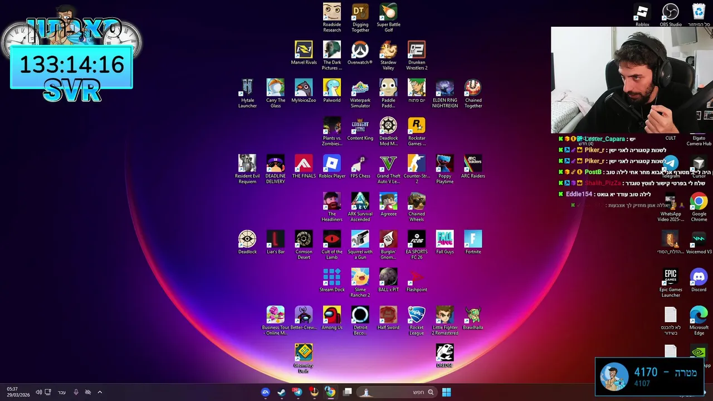Select the Carry The Glass shortcut

tap(276, 94)
